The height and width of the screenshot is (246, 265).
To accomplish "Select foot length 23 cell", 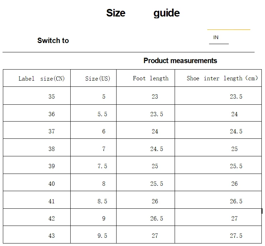I will (146, 96).
